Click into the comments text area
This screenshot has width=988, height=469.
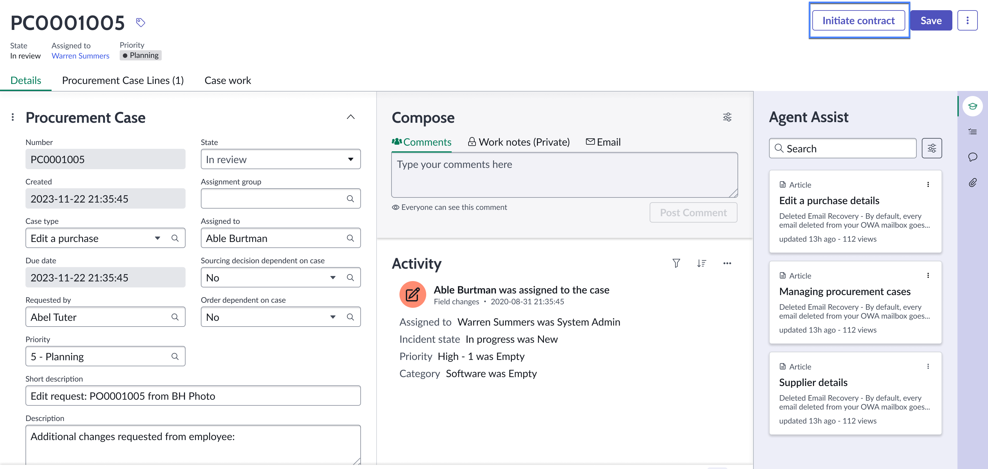coord(564,175)
